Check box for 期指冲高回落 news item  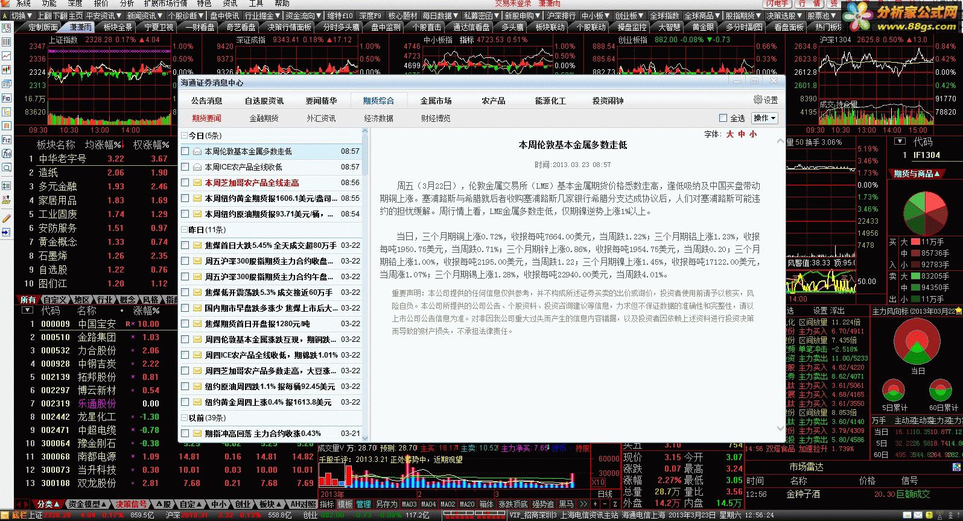click(185, 434)
